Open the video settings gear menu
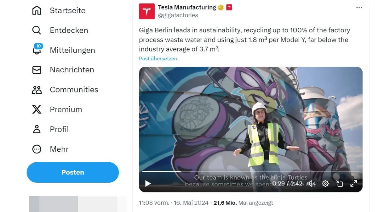This screenshot has height=212, width=378. (x=325, y=183)
